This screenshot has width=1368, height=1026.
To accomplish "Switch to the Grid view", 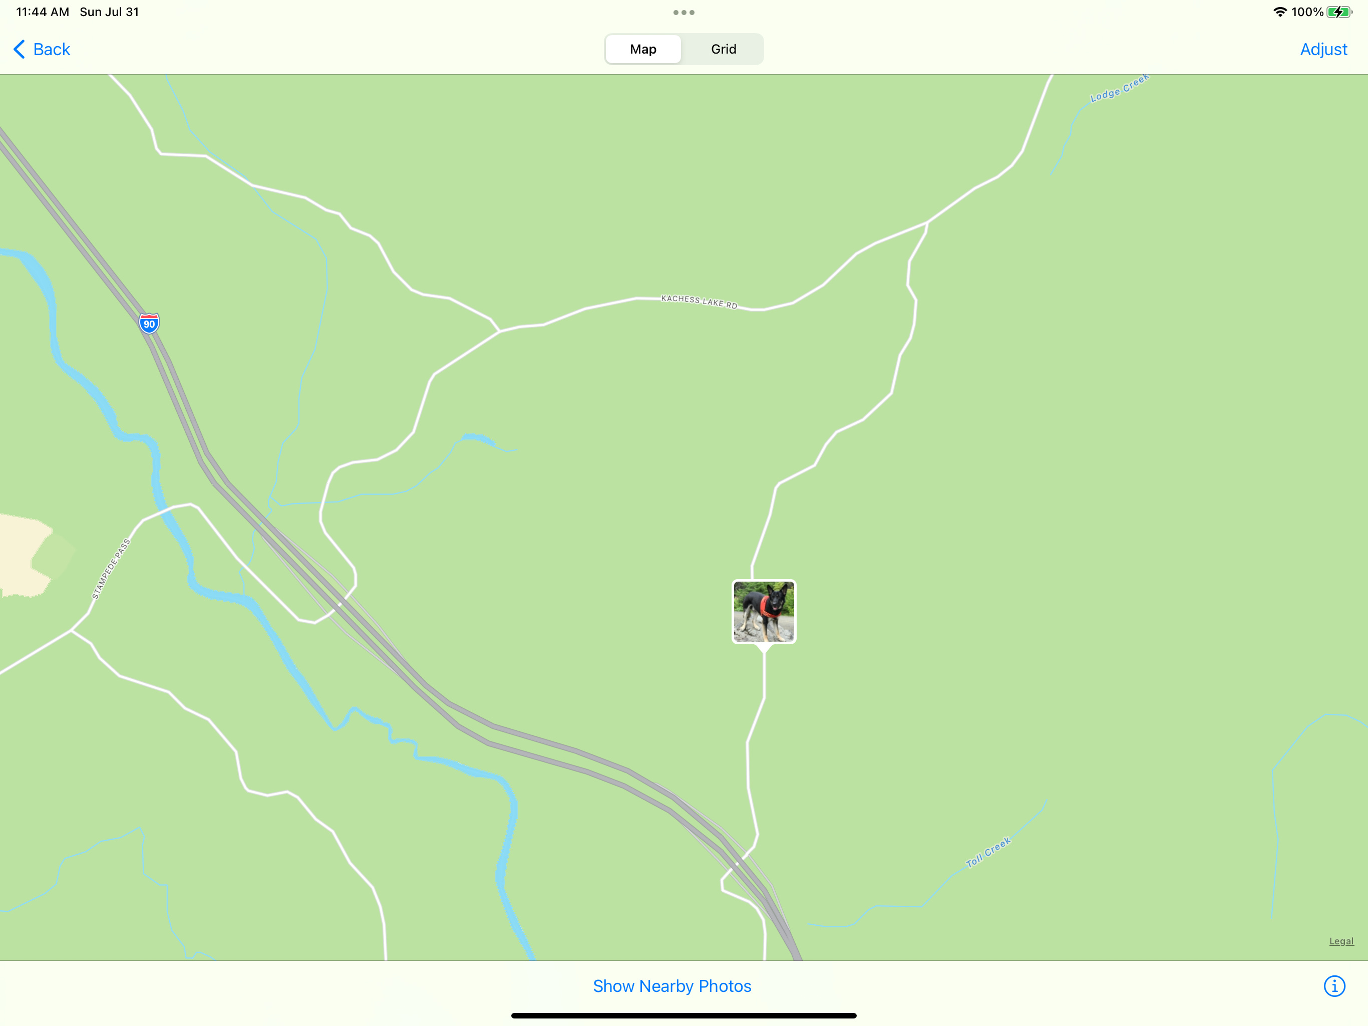I will (723, 49).
